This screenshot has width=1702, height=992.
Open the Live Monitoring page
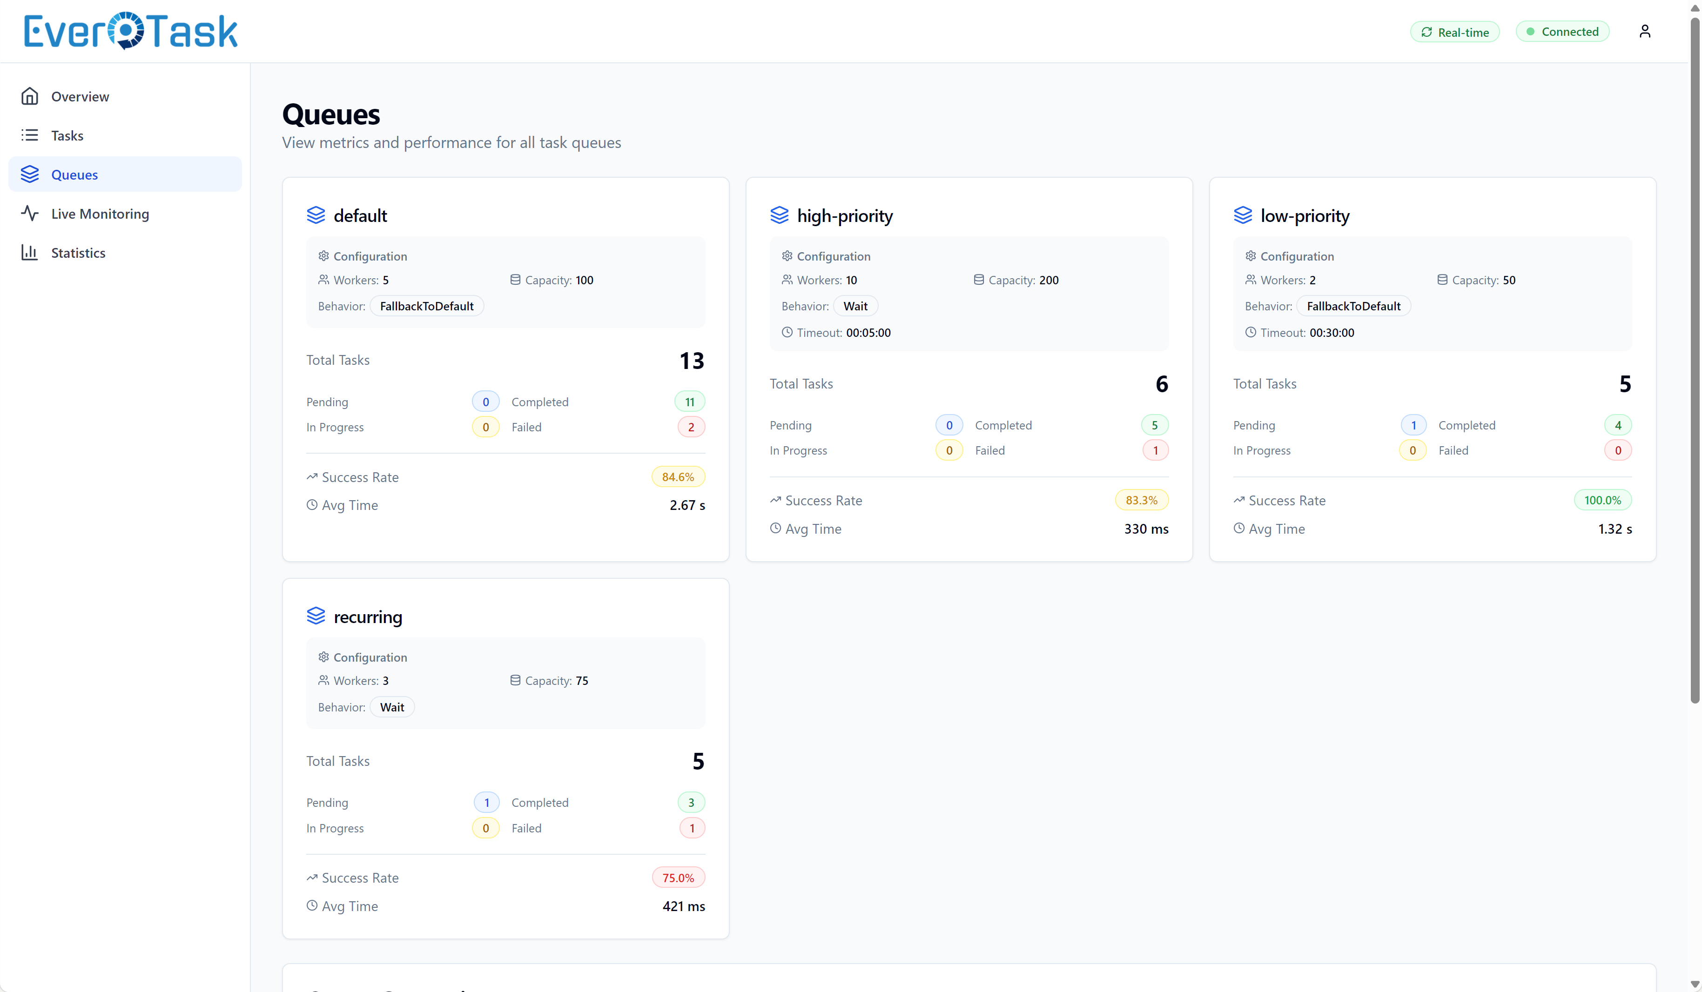[100, 214]
